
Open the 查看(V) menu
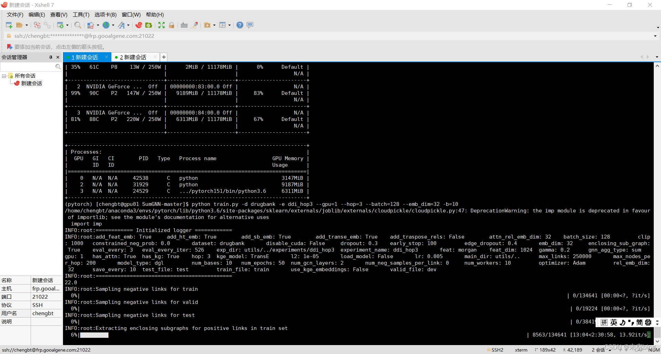tap(59, 14)
